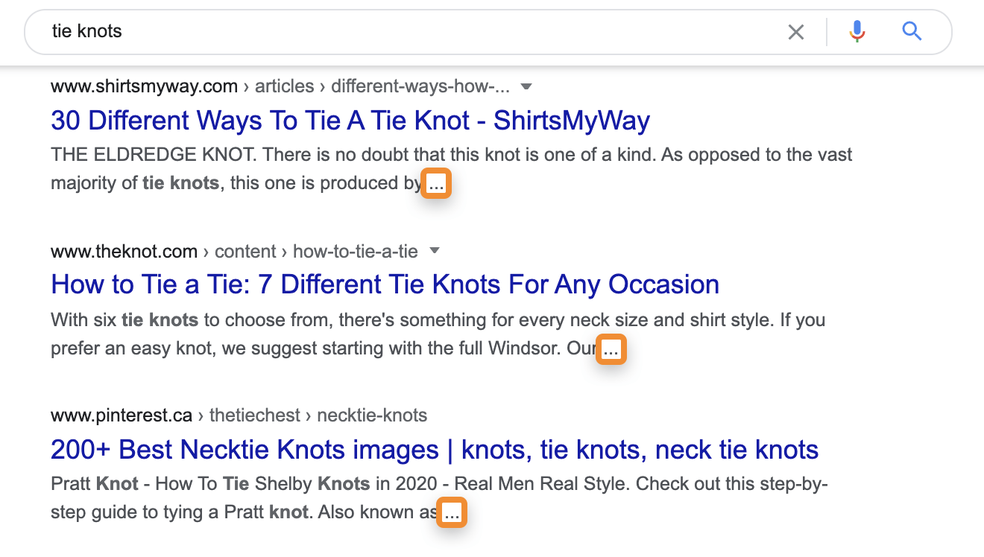Open the link '30 Different Ways To Tie A Tie Knot'

pos(349,120)
